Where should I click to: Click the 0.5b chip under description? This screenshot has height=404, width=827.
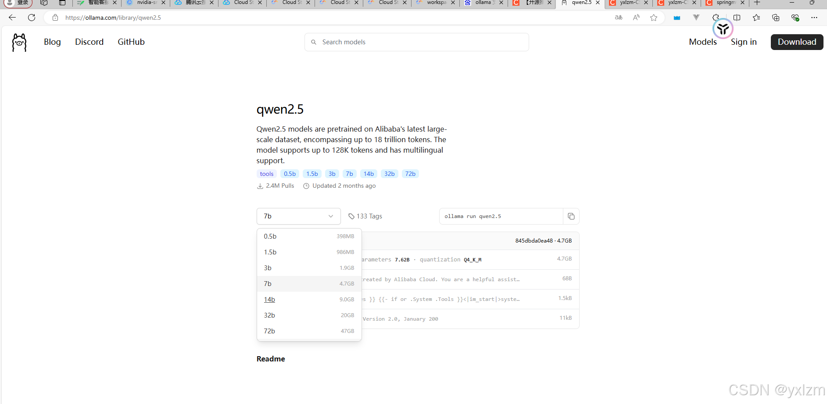290,174
